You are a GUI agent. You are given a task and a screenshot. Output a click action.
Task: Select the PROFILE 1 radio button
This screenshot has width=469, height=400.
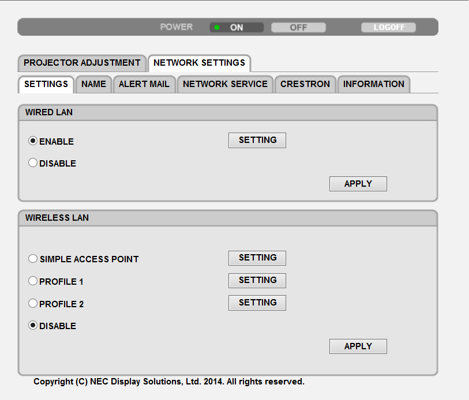point(33,281)
